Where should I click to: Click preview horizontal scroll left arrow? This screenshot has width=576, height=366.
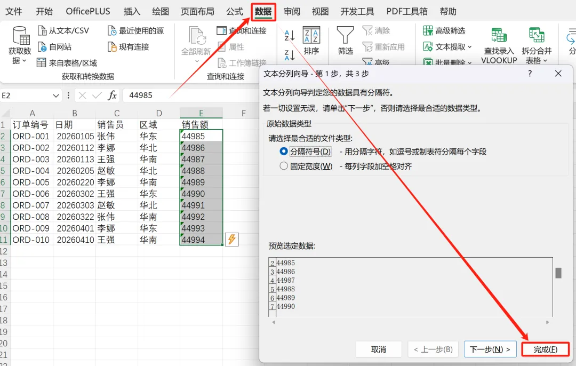click(274, 322)
